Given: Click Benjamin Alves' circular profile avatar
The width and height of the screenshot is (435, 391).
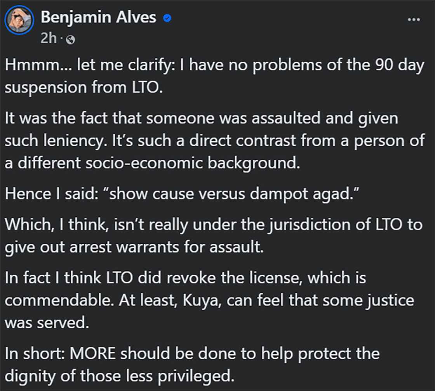Looking at the screenshot, I should 19,19.
